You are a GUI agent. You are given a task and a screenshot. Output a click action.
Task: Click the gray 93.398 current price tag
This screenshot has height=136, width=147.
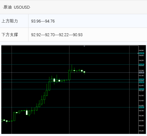click(141, 73)
